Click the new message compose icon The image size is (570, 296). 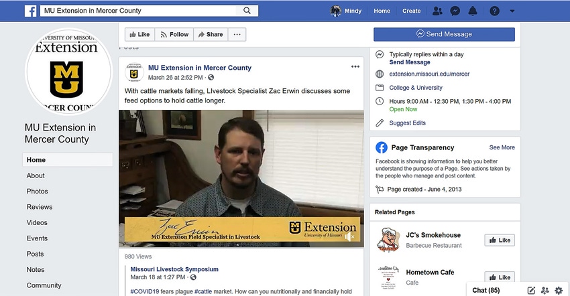tap(531, 290)
